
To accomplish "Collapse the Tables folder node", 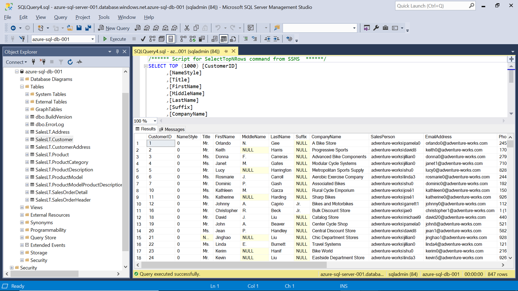I will 22,87.
